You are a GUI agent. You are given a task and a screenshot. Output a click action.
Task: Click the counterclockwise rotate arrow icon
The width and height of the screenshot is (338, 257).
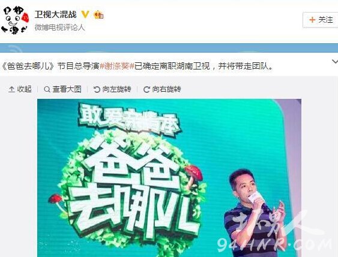(x=97, y=89)
